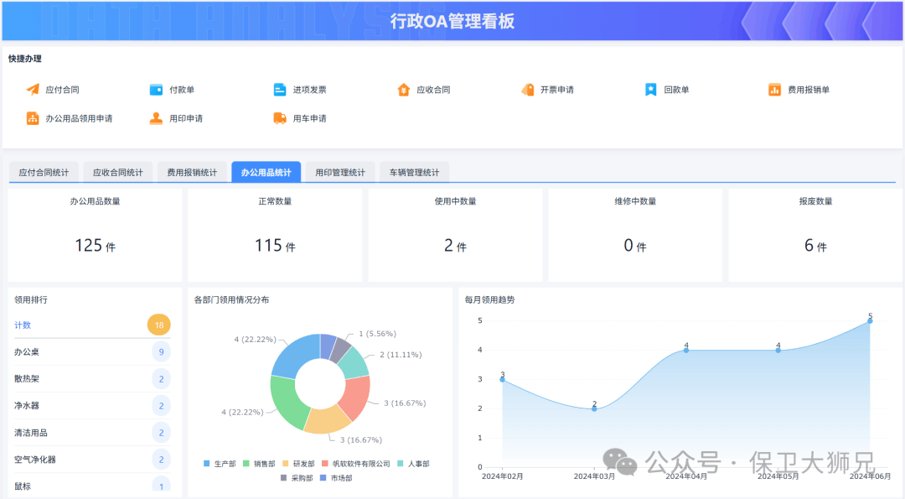Toggle the 市场部 legend entry
Image resolution: width=905 pixels, height=499 pixels.
coord(336,478)
